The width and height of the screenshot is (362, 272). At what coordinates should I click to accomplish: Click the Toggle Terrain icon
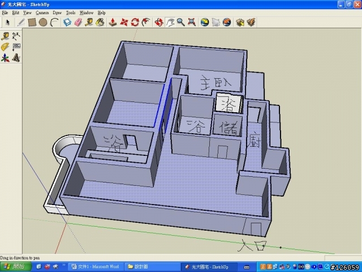tap(216, 23)
